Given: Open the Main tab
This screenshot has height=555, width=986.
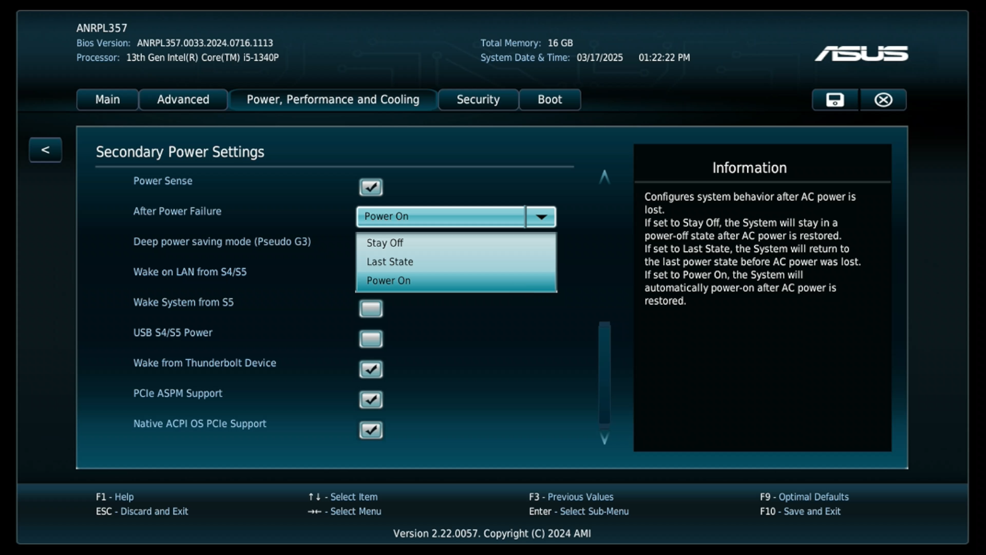Looking at the screenshot, I should pyautogui.click(x=107, y=100).
